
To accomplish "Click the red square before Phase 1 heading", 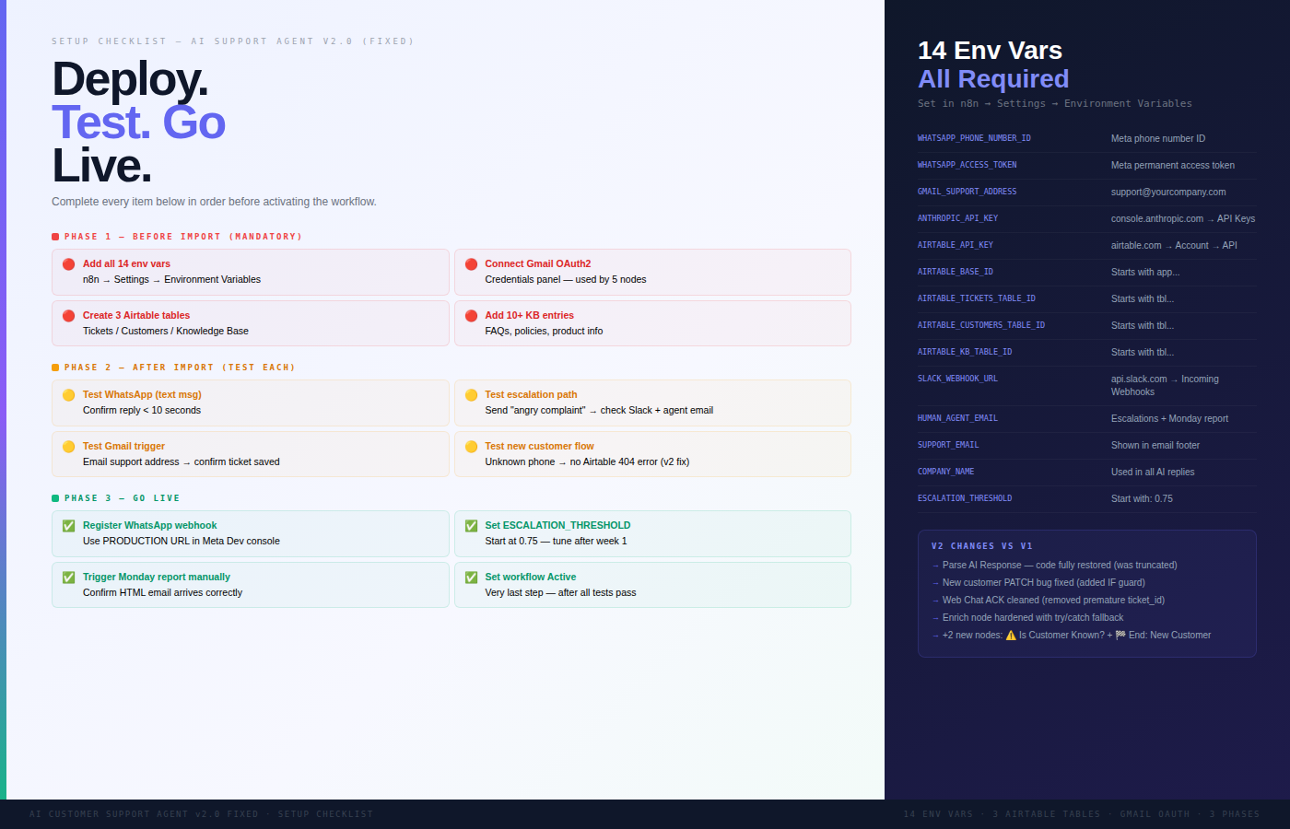I will pyautogui.click(x=55, y=237).
